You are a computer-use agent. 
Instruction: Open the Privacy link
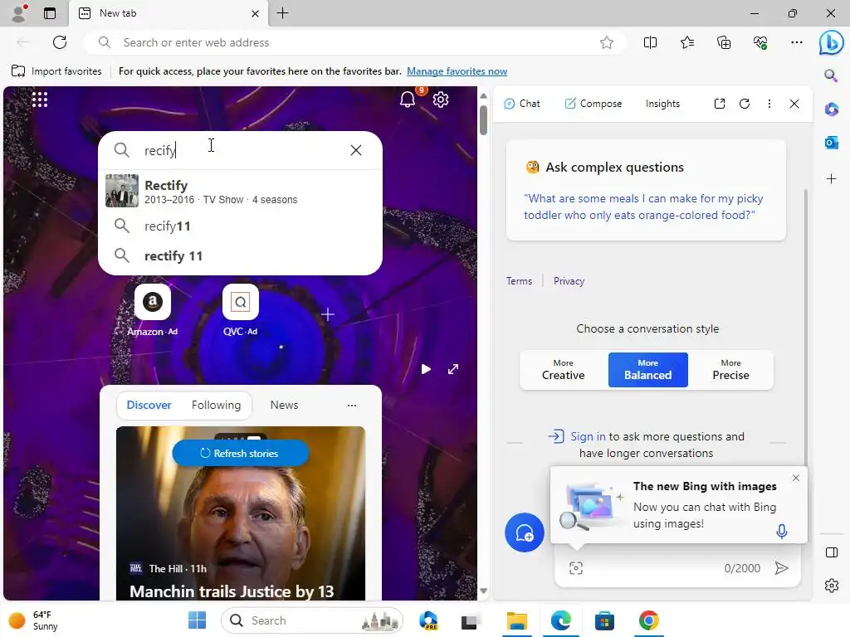(569, 281)
